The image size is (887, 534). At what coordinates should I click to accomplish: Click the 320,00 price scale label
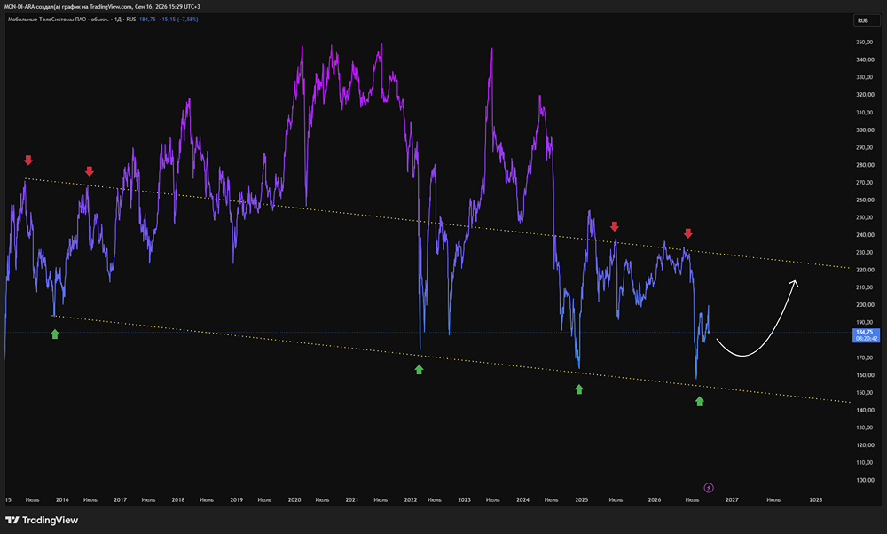(x=865, y=94)
